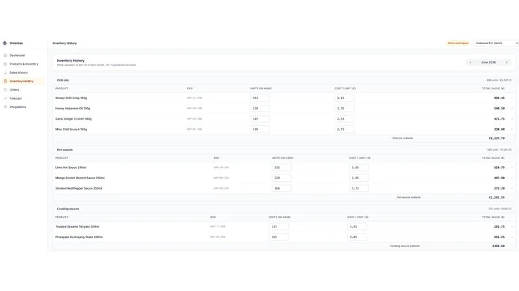This screenshot has width=519, height=291.
Task: Click total value 519.75 for Lime Hot Sauce
Action: click(x=500, y=167)
